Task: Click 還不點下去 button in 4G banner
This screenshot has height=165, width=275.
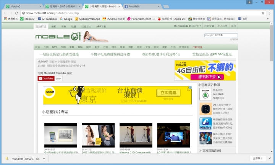Action: click(207, 77)
